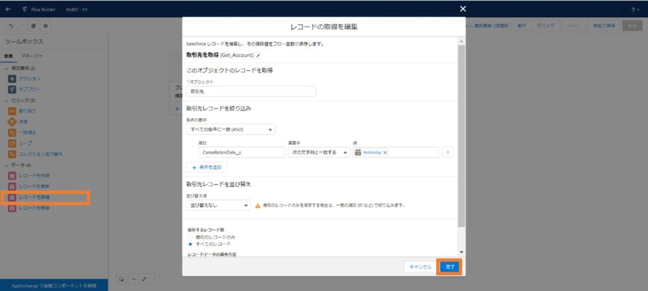Click the modal scrollbar down arrow
Image resolution: width=648 pixels, height=291 pixels.
point(461,252)
